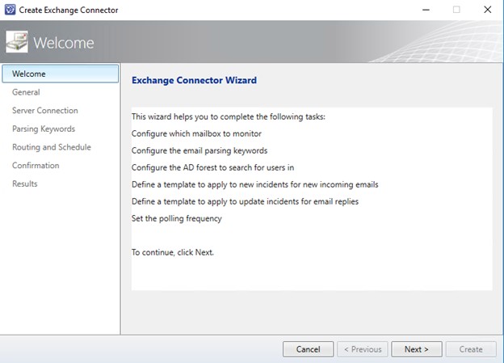Click the Welcome header server icon
Screen dimensions: 504x363
(17, 42)
